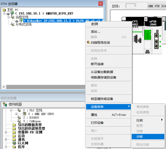Click the Ethernet network icon in project tree
Viewport: 166px width, 149px height.
tap(14, 143)
